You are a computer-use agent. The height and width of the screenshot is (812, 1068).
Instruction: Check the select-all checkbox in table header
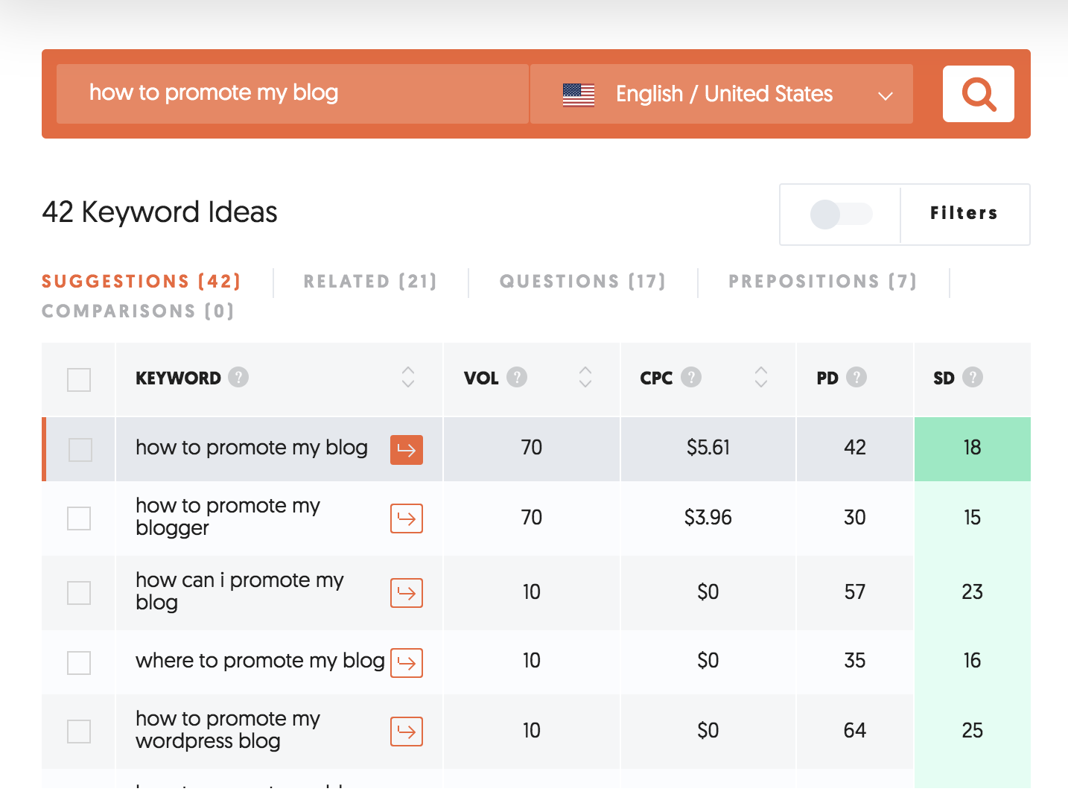(x=79, y=379)
